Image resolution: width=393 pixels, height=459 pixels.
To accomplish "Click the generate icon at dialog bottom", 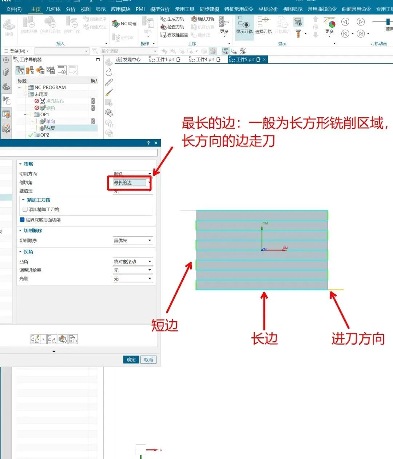I will [x=35, y=340].
